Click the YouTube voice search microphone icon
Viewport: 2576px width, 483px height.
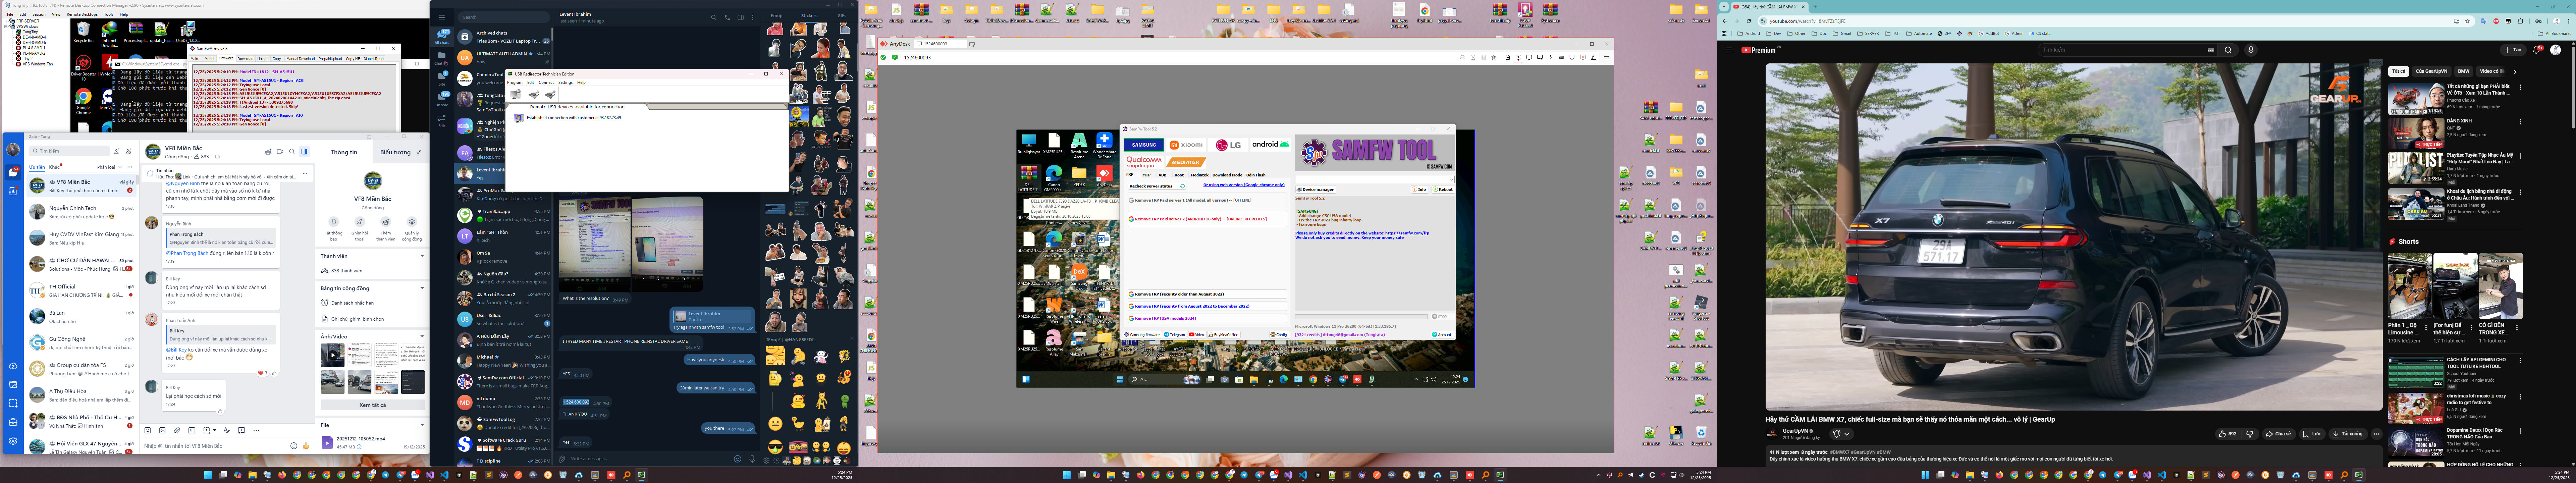[x=2251, y=50]
